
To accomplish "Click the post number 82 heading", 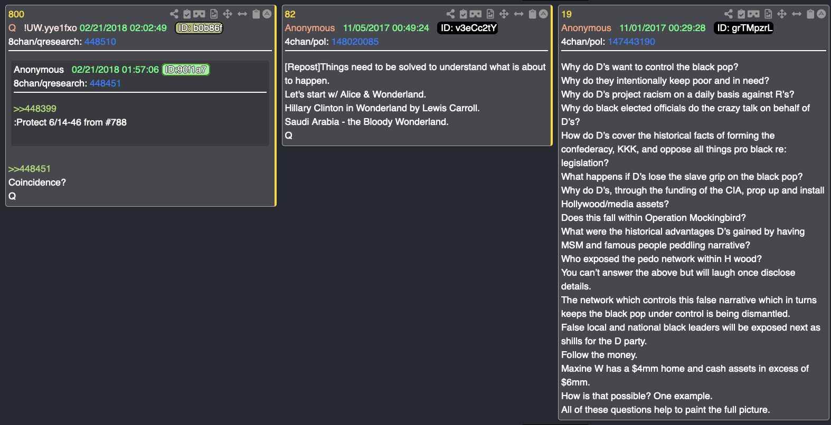I will pos(290,14).
